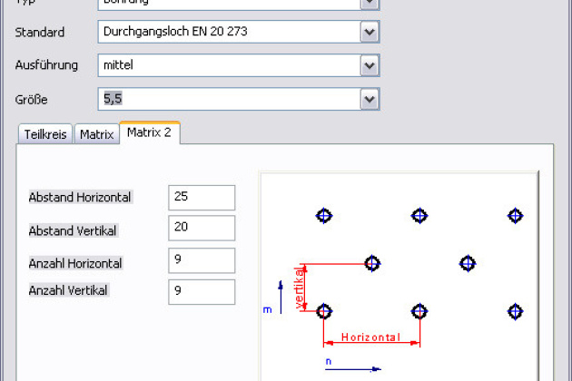Viewport: 572px width, 381px height.
Task: Switch to the Matrix tab
Action: pos(96,134)
